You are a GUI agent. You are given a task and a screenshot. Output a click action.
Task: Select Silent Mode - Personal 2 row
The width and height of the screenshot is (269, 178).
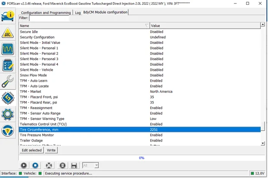point(139,53)
